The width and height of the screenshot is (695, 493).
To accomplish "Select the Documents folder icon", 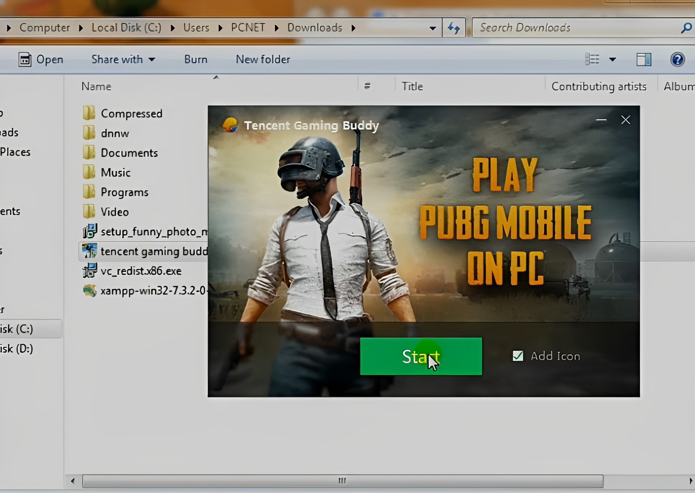I will (x=89, y=152).
